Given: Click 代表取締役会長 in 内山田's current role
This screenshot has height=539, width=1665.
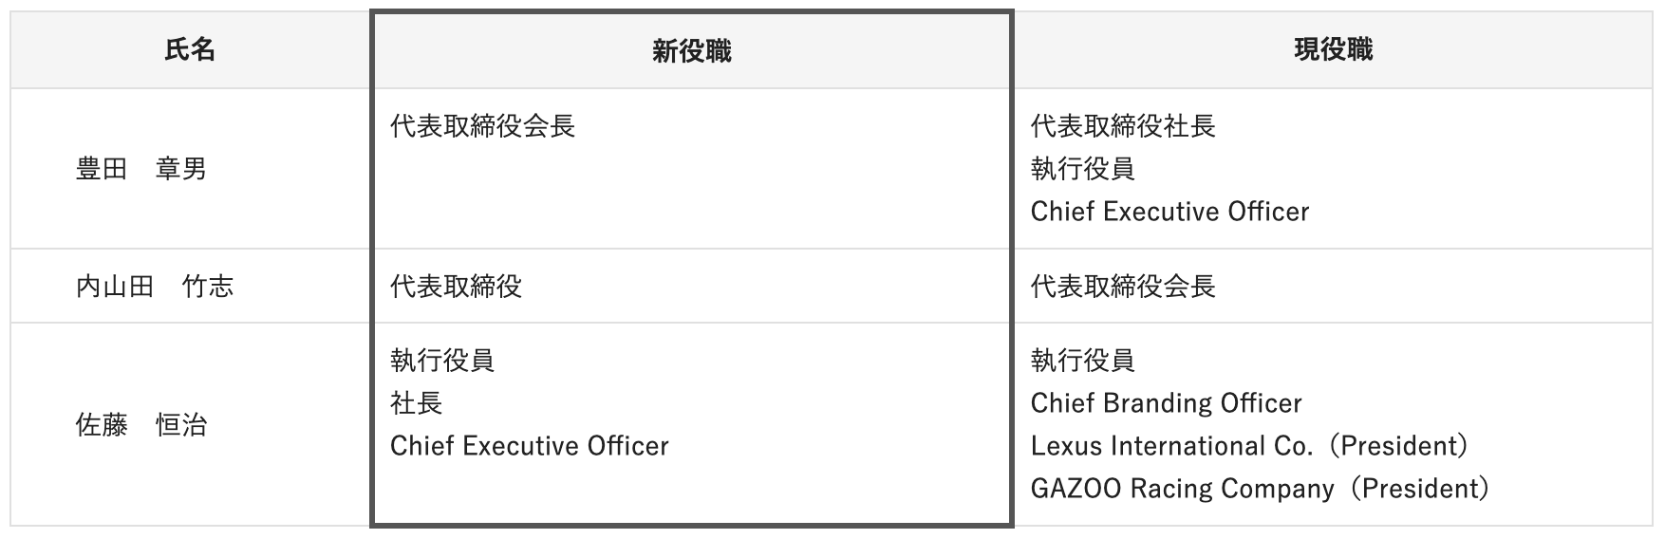Looking at the screenshot, I should pyautogui.click(x=1123, y=287).
